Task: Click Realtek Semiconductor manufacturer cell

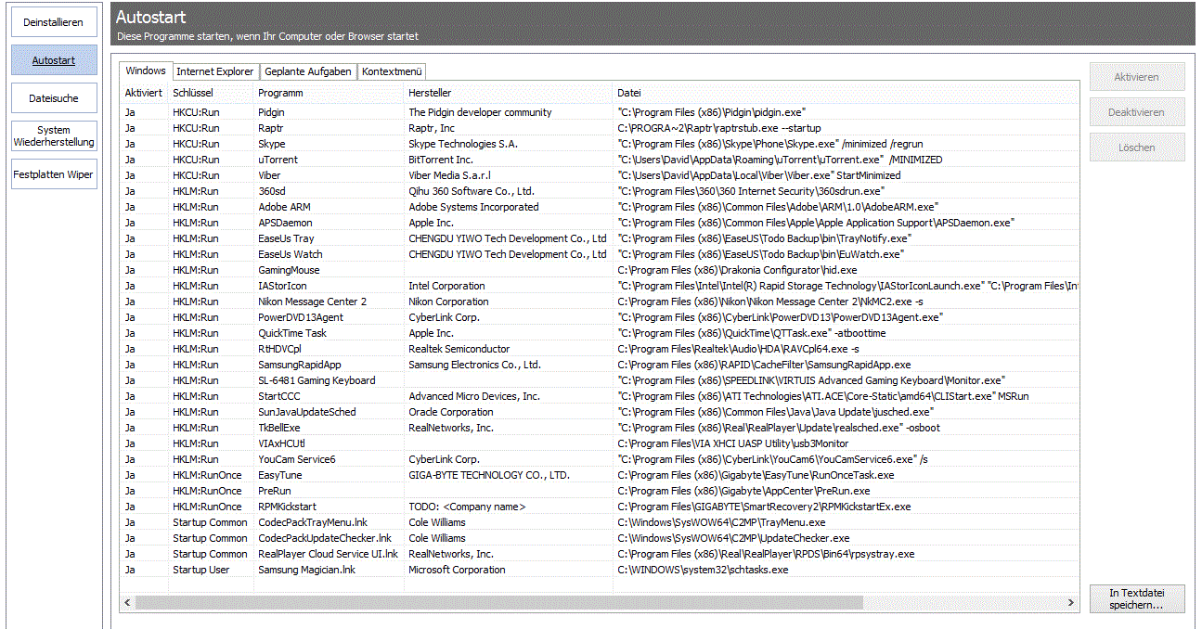Action: tap(459, 349)
